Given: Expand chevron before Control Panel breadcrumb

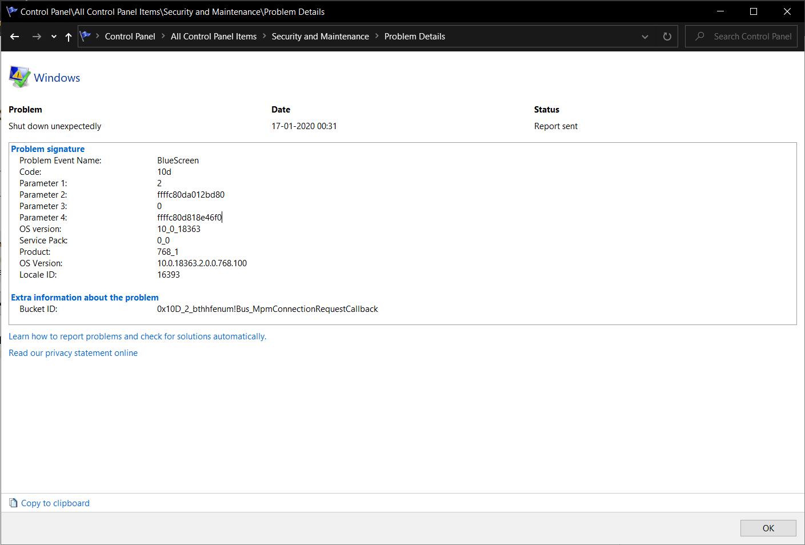Looking at the screenshot, I should pos(98,36).
